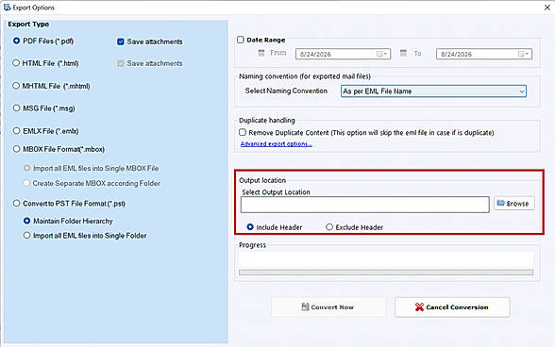The image size is (555, 347).
Task: Click the calendar icon beside From
Action: tap(261, 53)
